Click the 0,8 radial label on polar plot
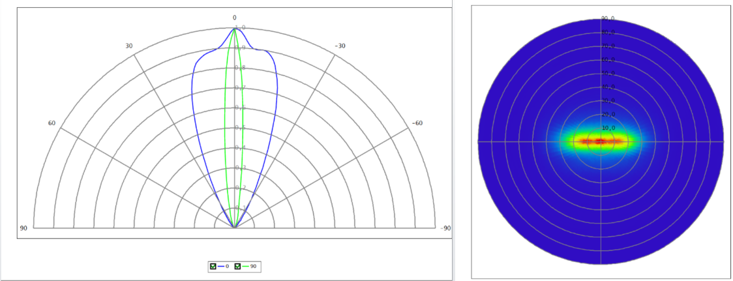Screen dimensions: 733x281 pyautogui.click(x=240, y=68)
